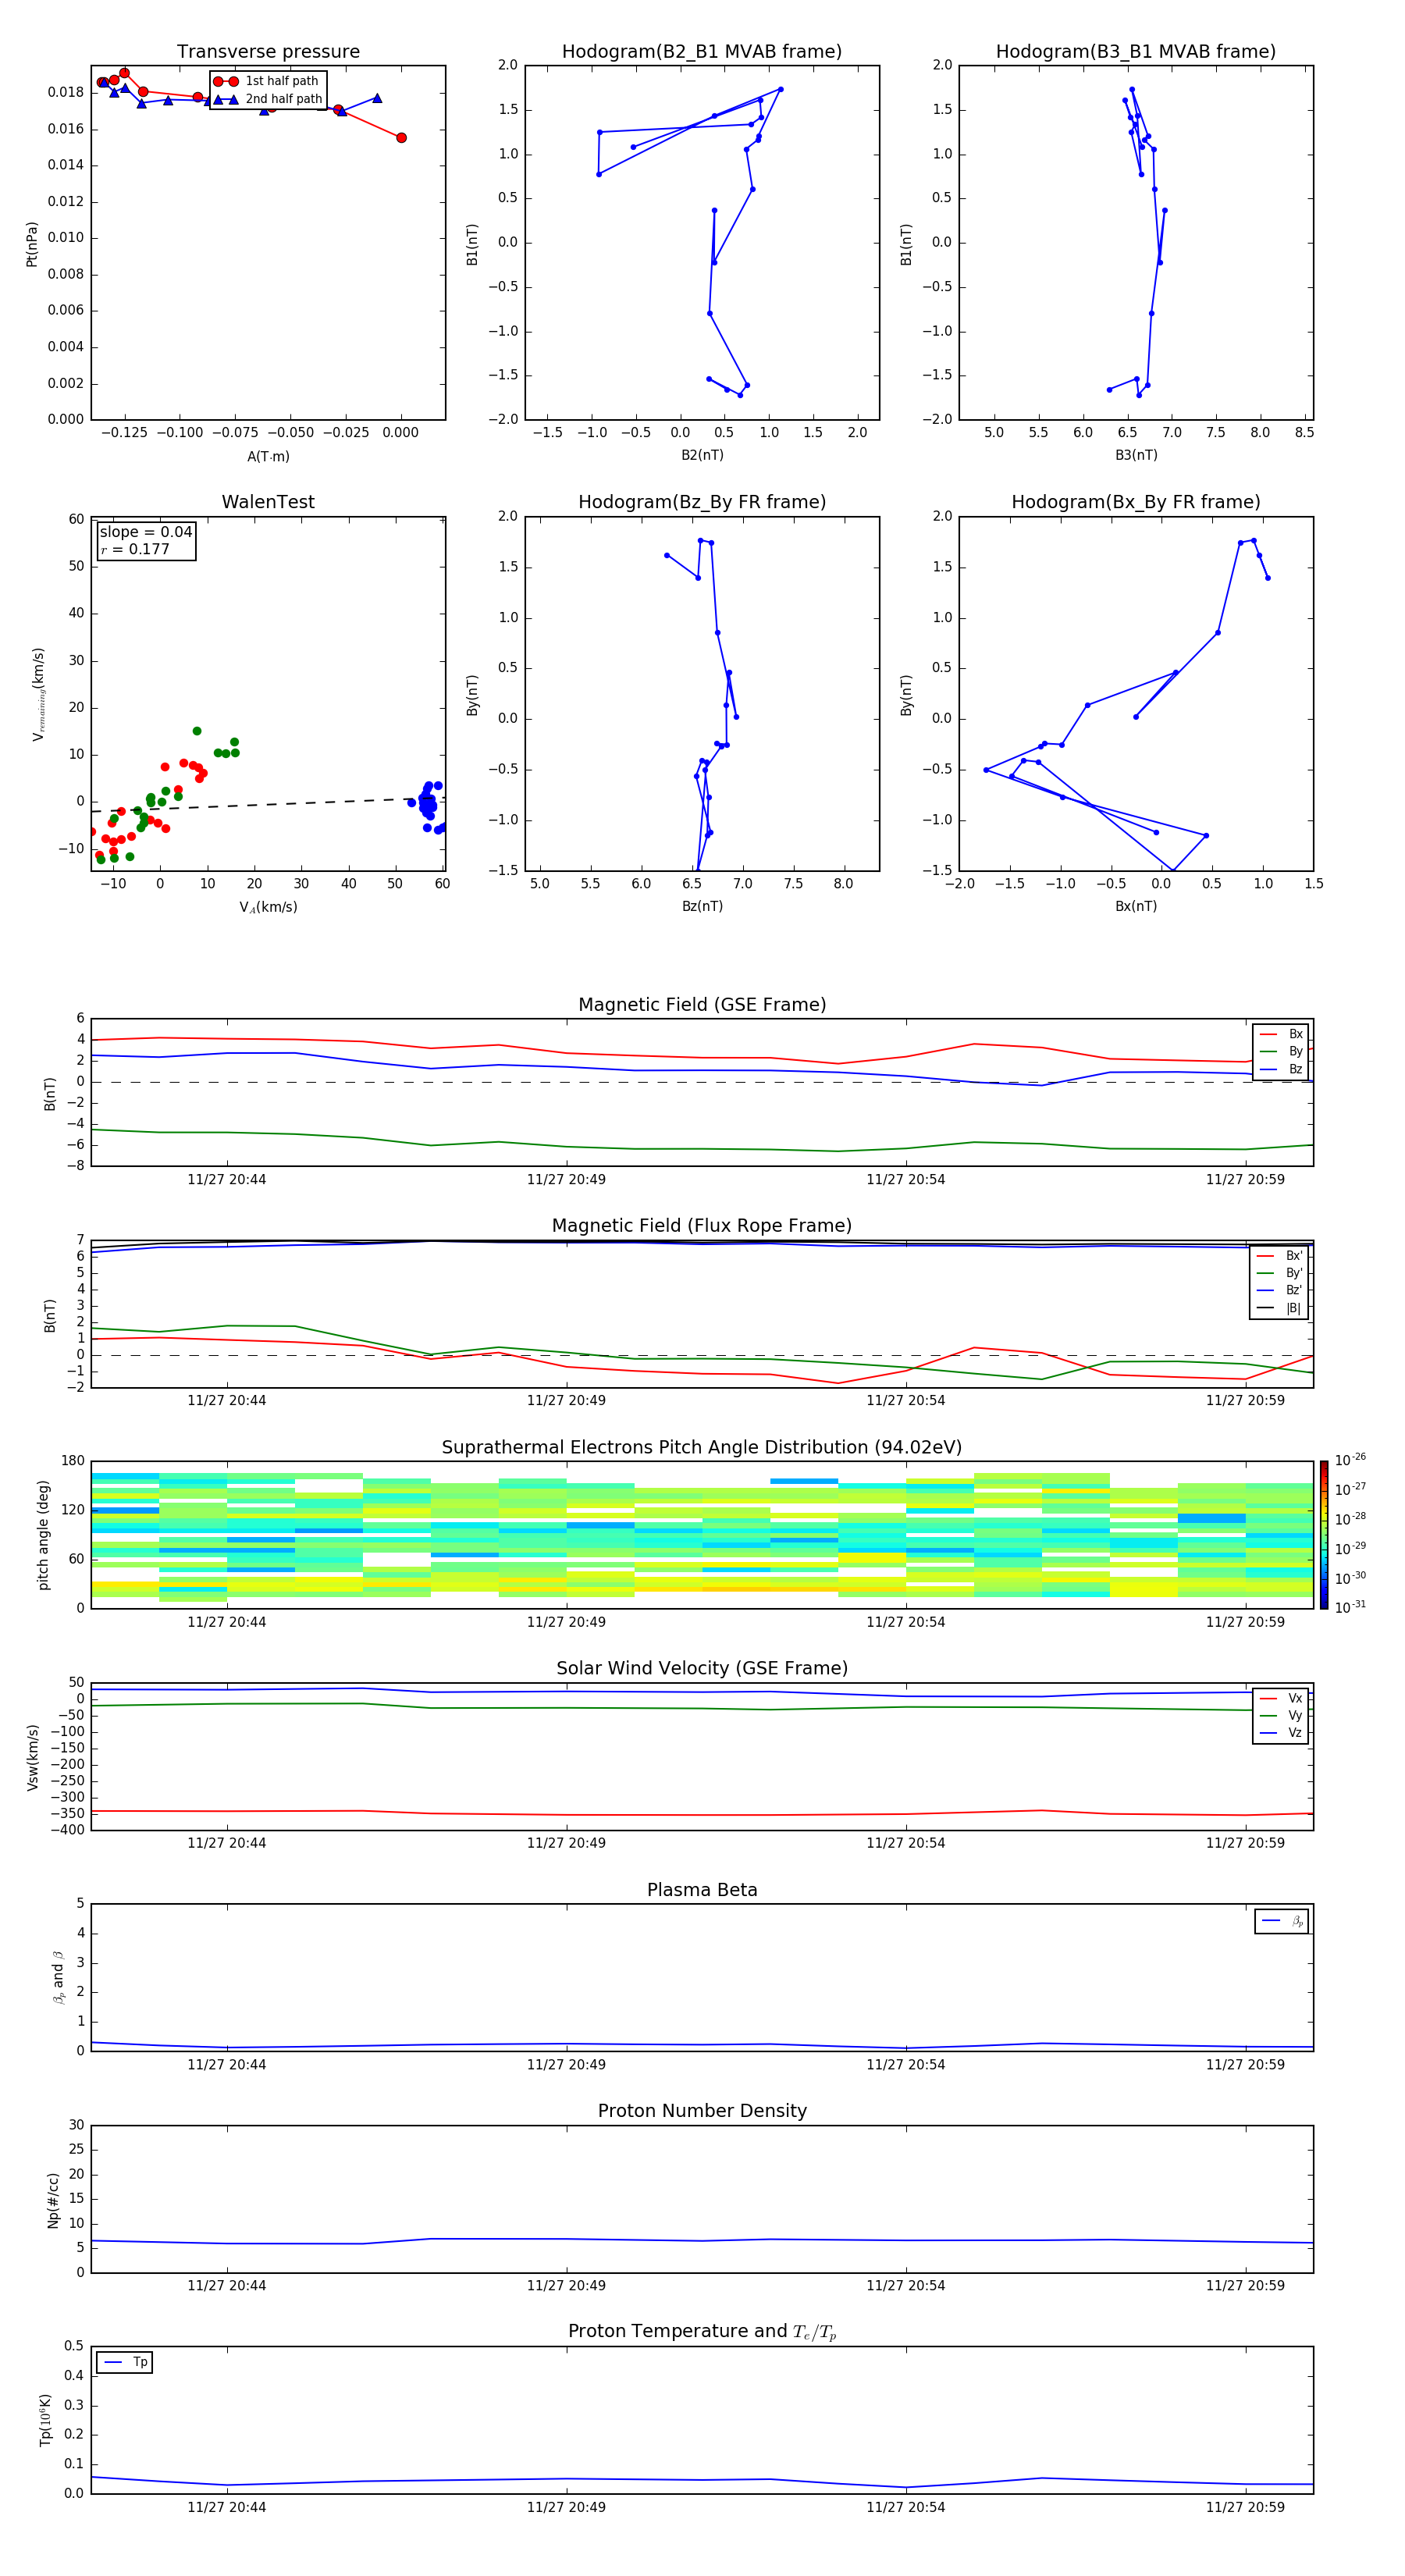Click the "V_remaining(km/s)" y-axis label

pos(38,694)
